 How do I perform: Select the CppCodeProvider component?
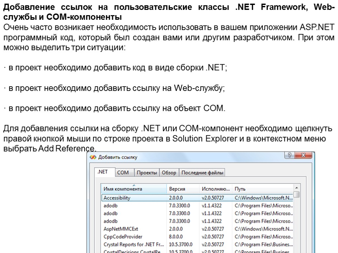(x=123, y=237)
